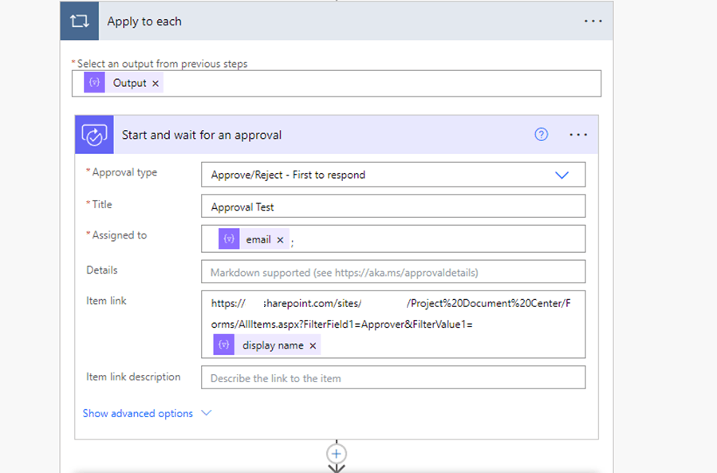Click the Apply to each header title

(144, 22)
